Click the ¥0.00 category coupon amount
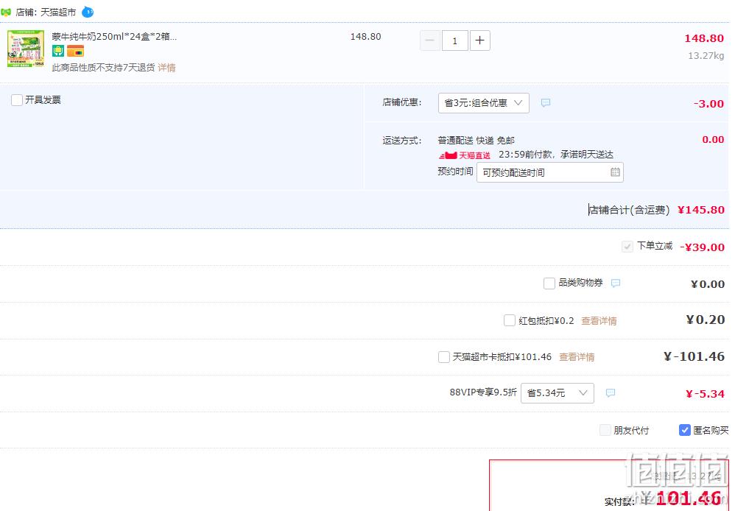The height and width of the screenshot is (511, 735). [708, 284]
